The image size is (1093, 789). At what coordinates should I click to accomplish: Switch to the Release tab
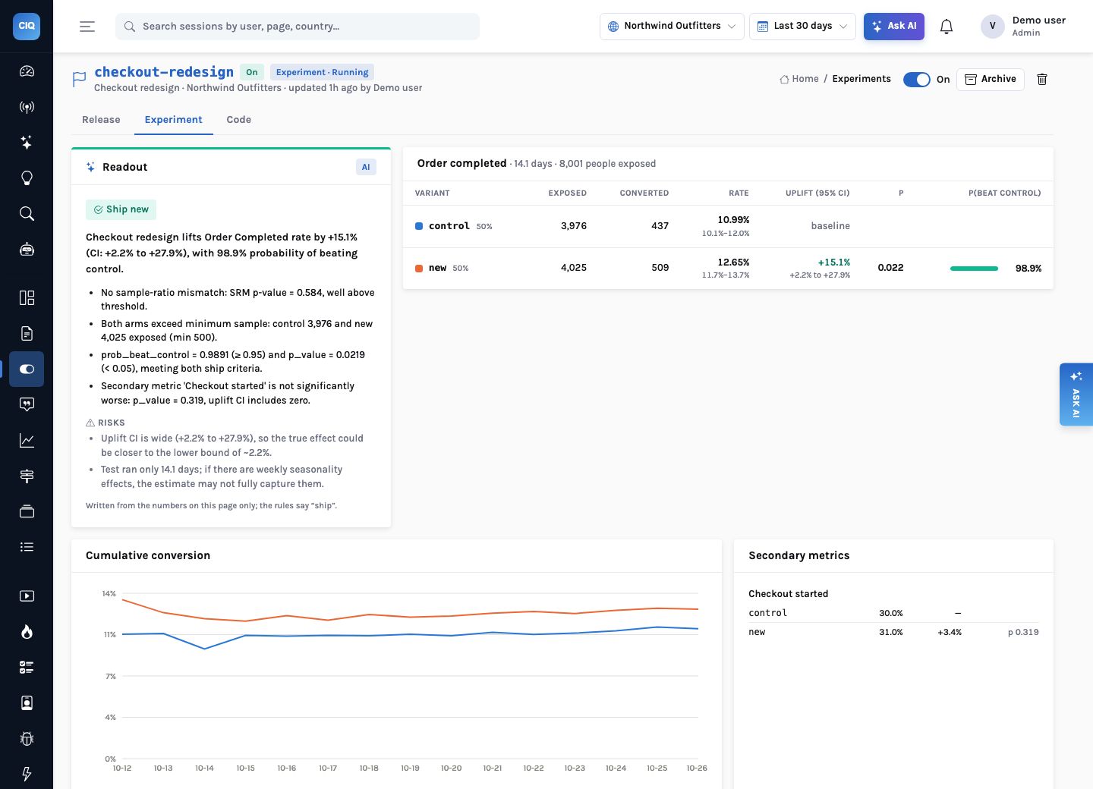[x=101, y=120]
